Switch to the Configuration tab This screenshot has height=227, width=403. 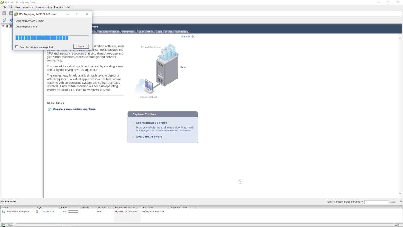[x=146, y=32]
